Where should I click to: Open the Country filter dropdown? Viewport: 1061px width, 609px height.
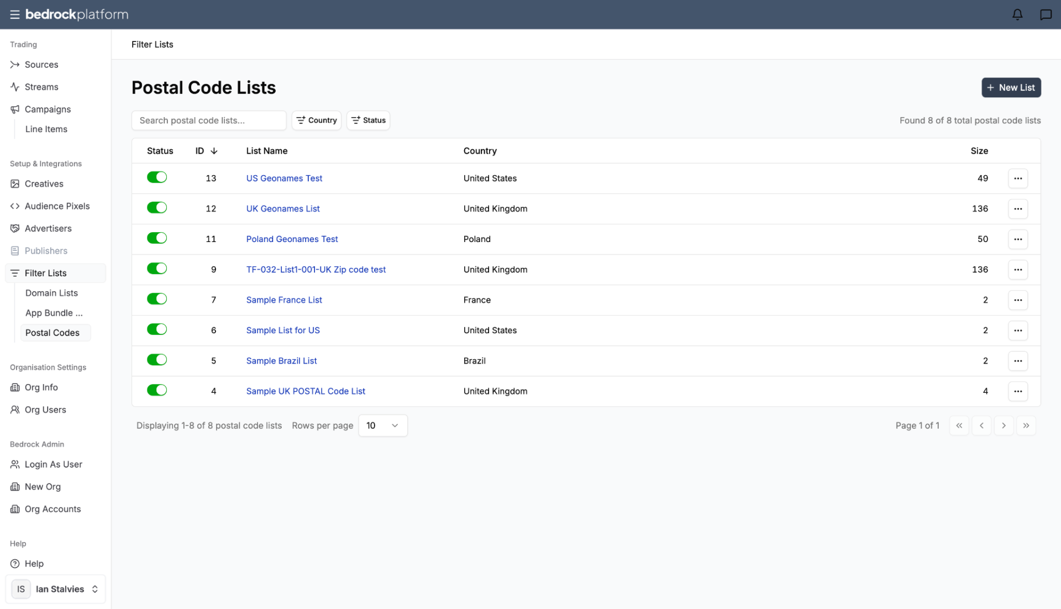317,120
